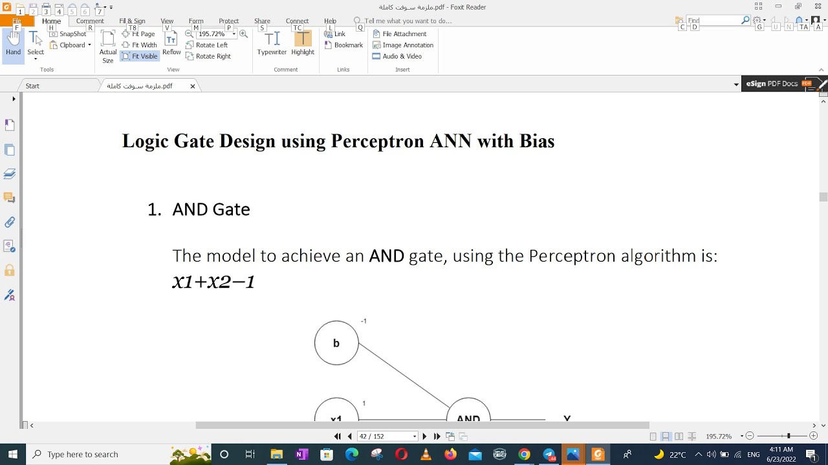Select the Typewriter comment tool
Screen dimensions: 828x465
coord(272,44)
